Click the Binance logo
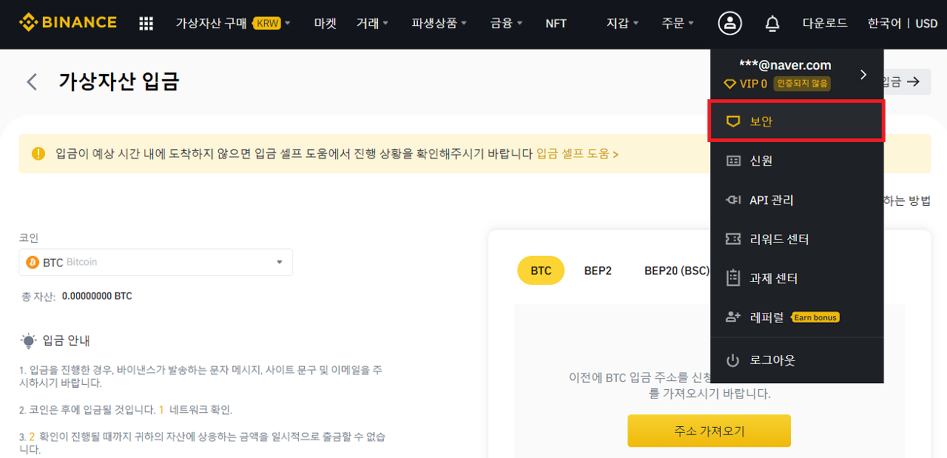Image resolution: width=947 pixels, height=458 pixels. (67, 22)
